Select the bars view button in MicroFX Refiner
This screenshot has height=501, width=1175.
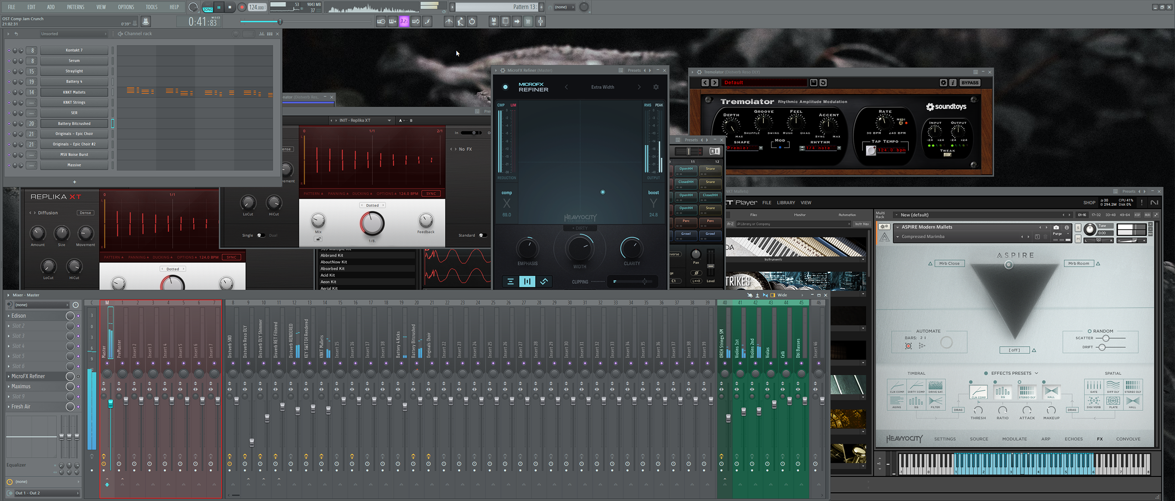pyautogui.click(x=527, y=281)
